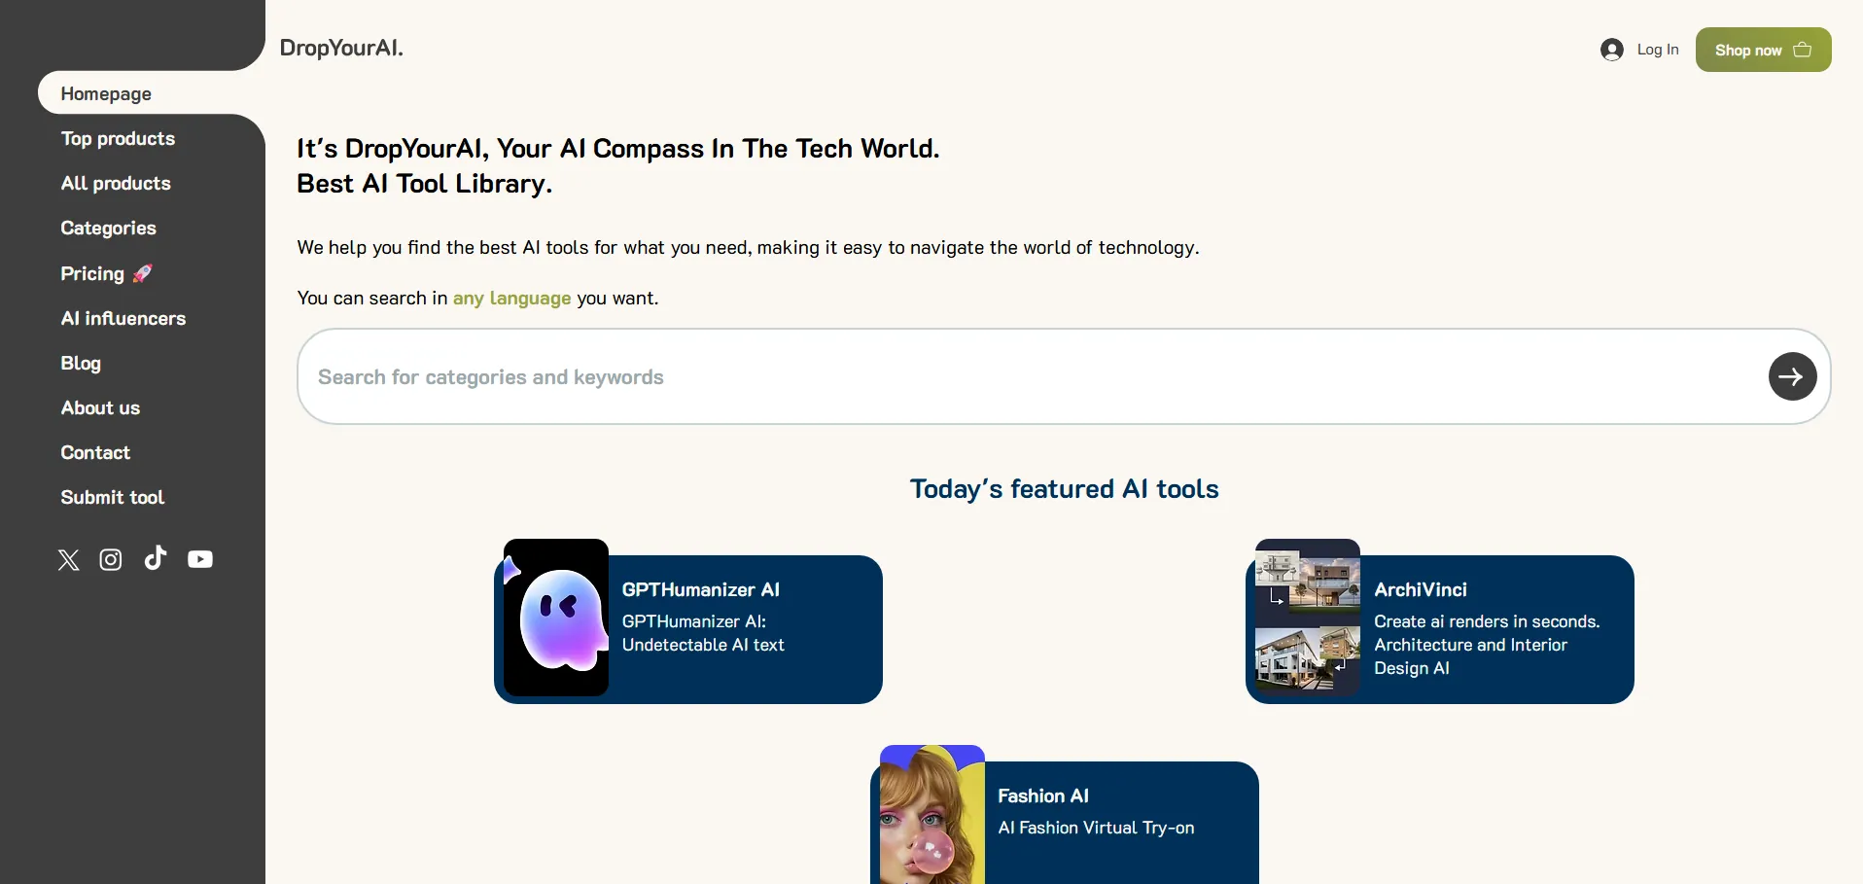Open the Instagram social icon
This screenshot has height=884, width=1863.
coord(111,560)
